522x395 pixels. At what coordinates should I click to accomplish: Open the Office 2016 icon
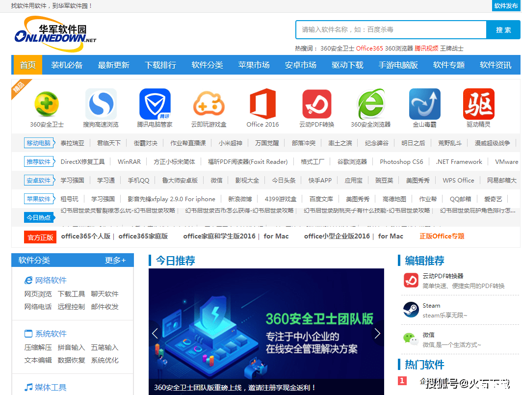(262, 104)
